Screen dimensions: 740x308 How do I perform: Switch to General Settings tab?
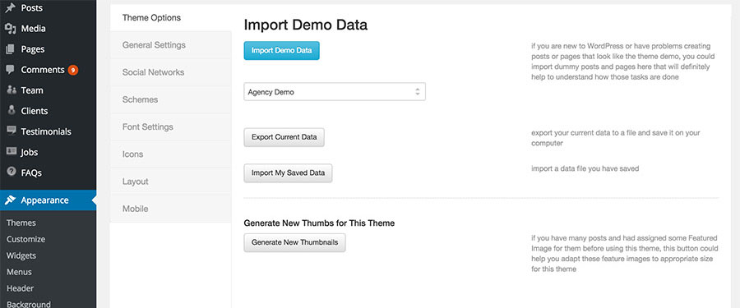click(x=171, y=45)
